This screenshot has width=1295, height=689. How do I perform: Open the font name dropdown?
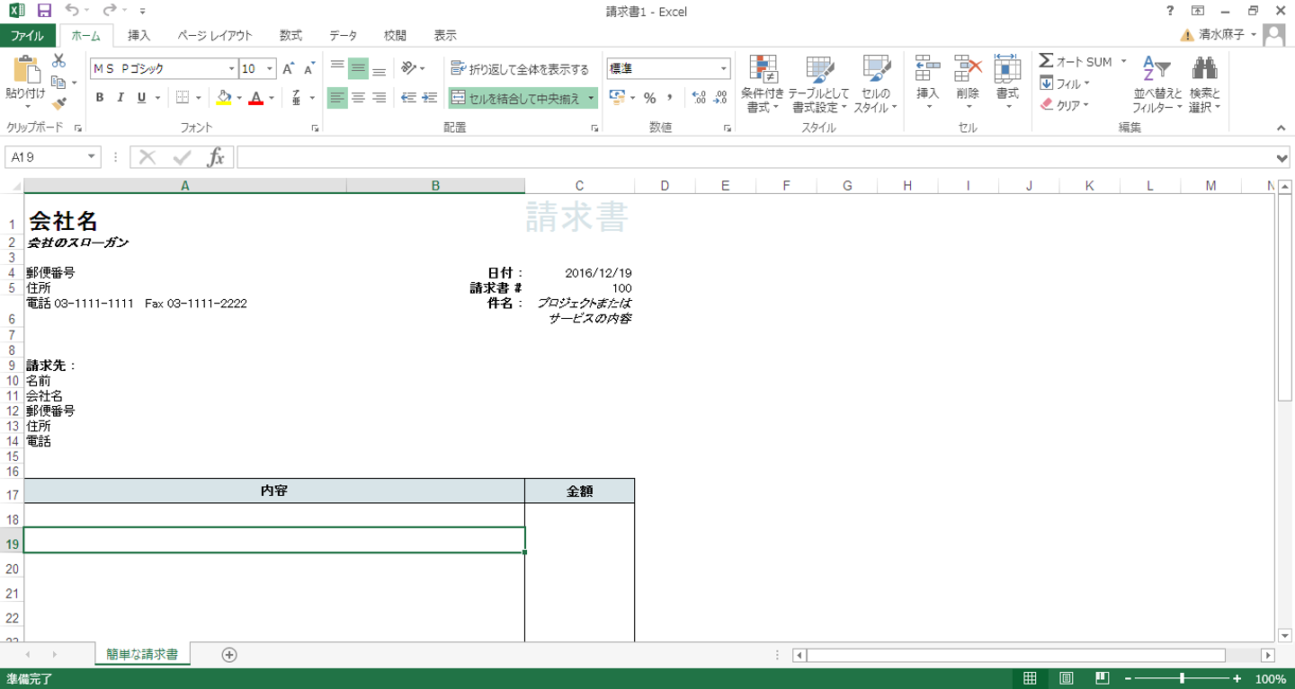[231, 69]
